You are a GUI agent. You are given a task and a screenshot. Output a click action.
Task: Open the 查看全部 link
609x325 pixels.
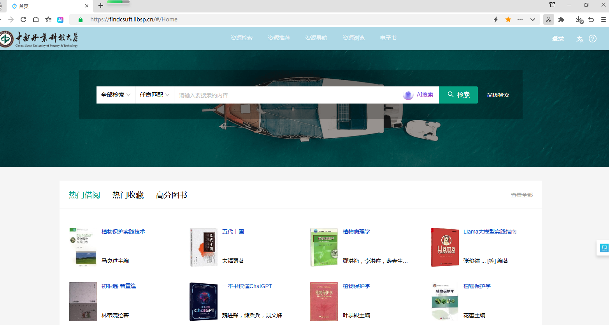(x=522, y=195)
